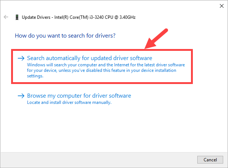Click the back arrow in the dialog header
Image resolution: width=228 pixels, height=168 pixels.
(6, 17)
